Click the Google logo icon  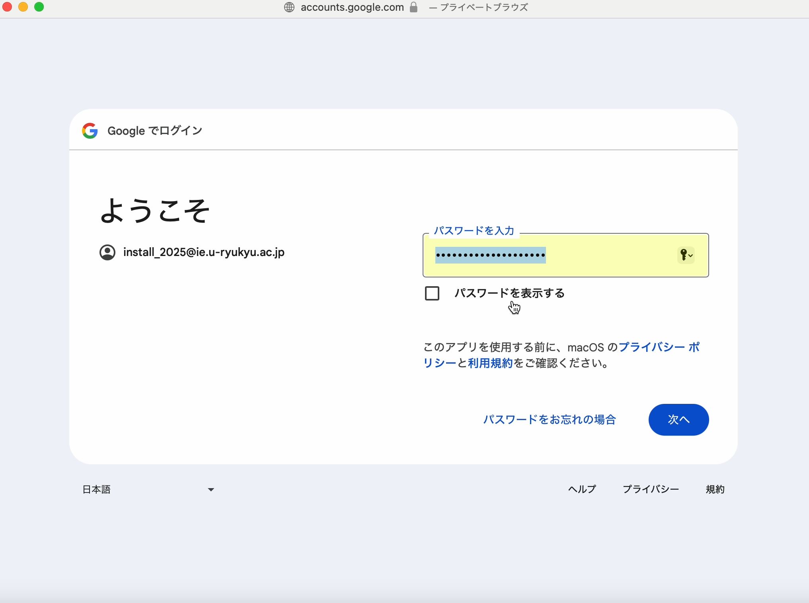(x=90, y=131)
